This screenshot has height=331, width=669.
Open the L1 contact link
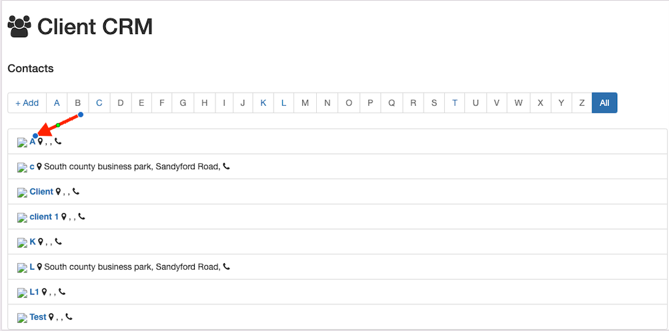click(x=35, y=292)
